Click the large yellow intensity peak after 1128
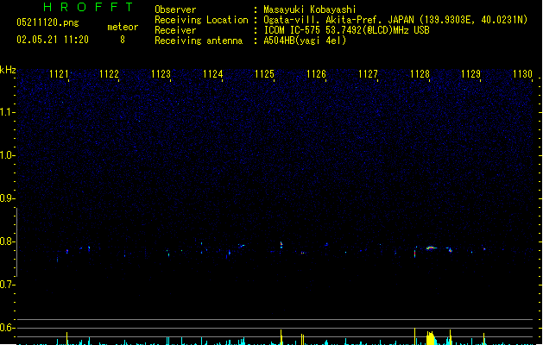This screenshot has width=543, height=345. [431, 338]
